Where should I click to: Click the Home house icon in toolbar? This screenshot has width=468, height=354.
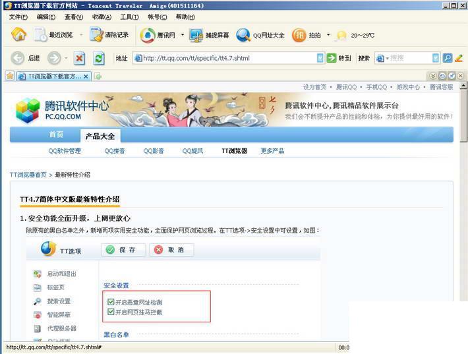click(x=19, y=34)
